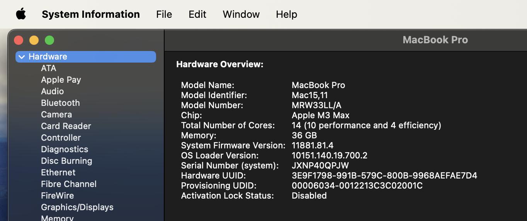
Task: Open the File menu
Action: pyautogui.click(x=164, y=14)
